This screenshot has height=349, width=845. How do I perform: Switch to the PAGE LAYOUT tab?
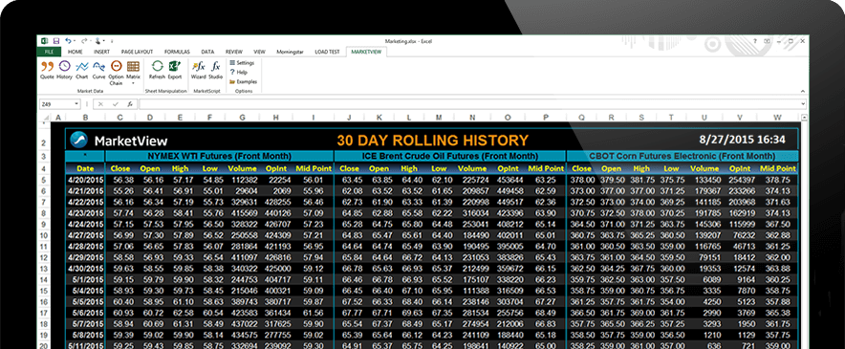(x=137, y=52)
